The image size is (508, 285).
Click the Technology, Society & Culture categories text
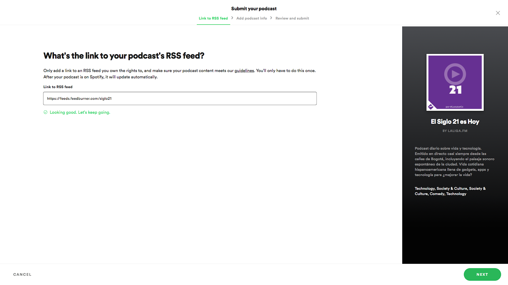tap(450, 191)
